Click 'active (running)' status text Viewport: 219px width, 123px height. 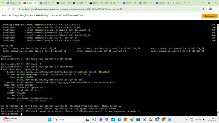27,75
